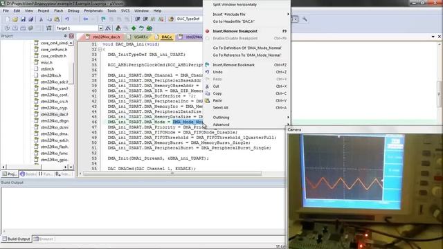
Task: Click the New file toolbar icon
Action: [8, 19]
